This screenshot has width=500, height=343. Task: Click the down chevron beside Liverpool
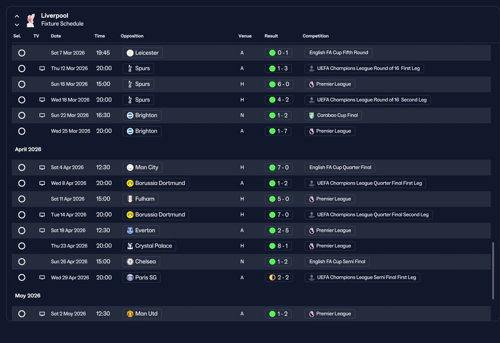(x=17, y=25)
